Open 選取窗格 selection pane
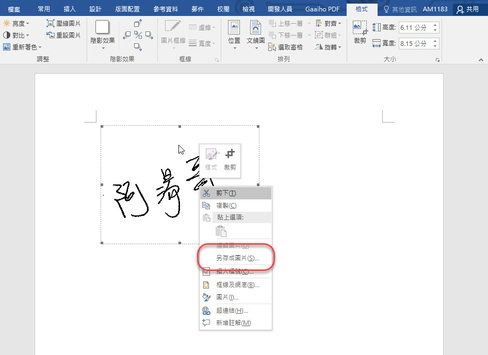This screenshot has height=355, width=488. [x=285, y=47]
